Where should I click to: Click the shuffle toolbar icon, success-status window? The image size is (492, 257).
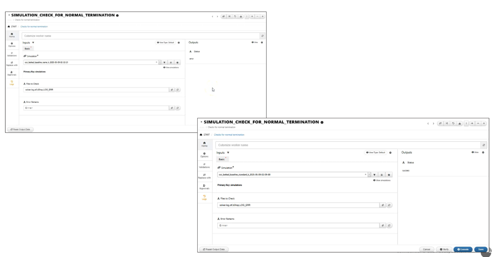tap(447, 123)
